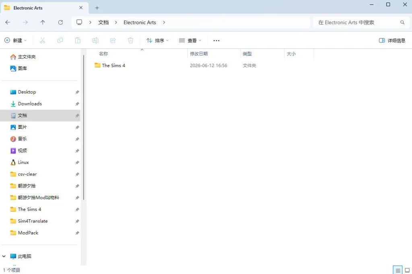Open Downloads in the sidebar

point(30,104)
